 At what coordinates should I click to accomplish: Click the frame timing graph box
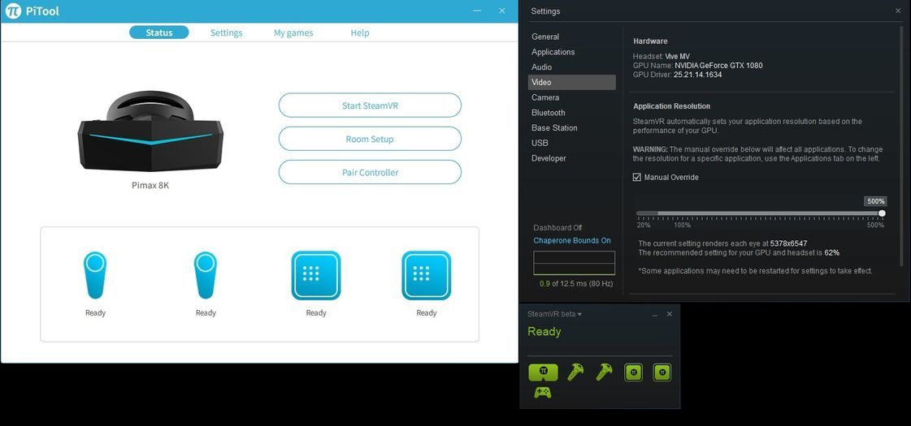574,263
